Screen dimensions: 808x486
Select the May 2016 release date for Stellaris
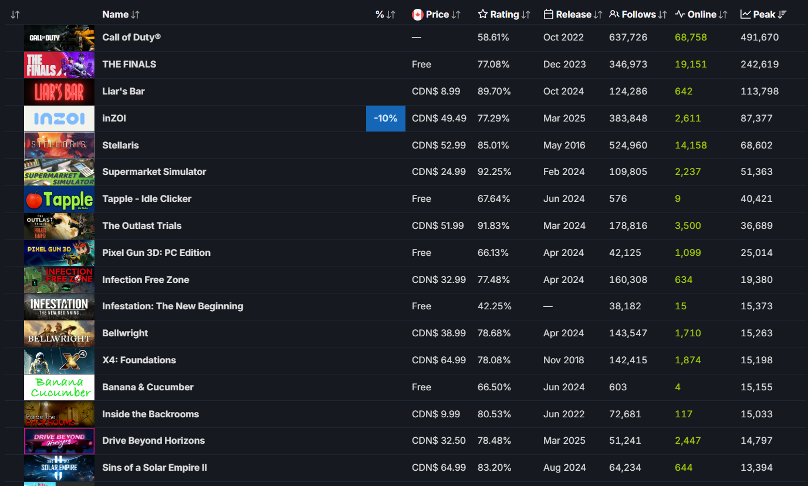pos(564,146)
